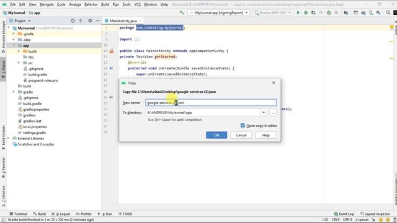The height and width of the screenshot is (223, 397).
Task: Confirm the copy with OK
Action: click(x=216, y=135)
